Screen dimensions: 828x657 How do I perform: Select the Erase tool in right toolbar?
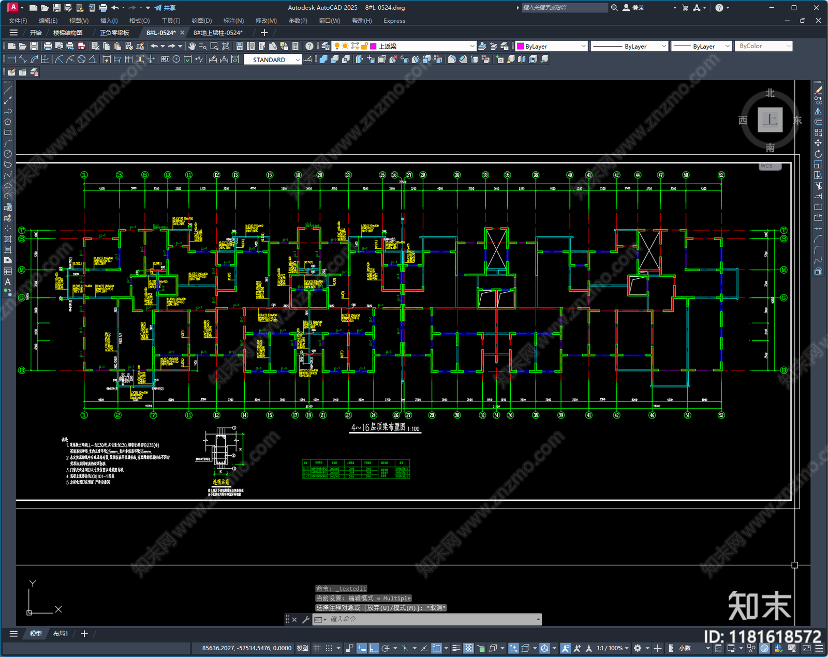[x=818, y=89]
